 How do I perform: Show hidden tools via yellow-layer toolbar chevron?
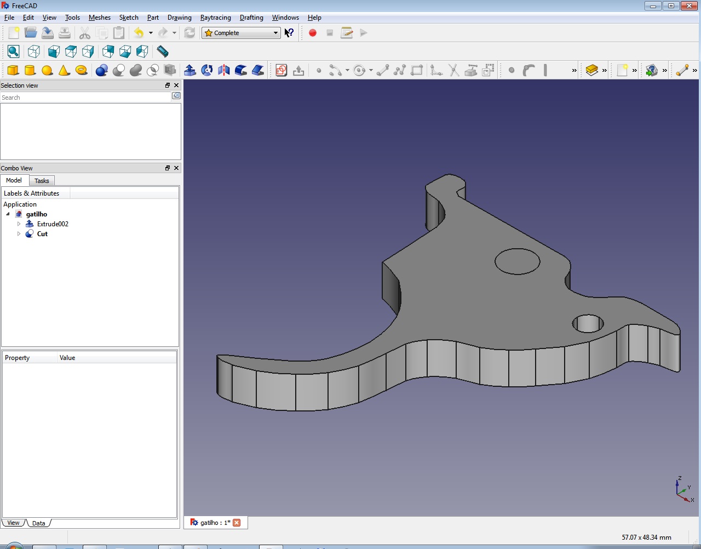(605, 71)
